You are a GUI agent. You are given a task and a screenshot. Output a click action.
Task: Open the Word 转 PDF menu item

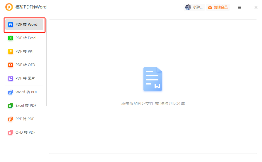(26, 92)
